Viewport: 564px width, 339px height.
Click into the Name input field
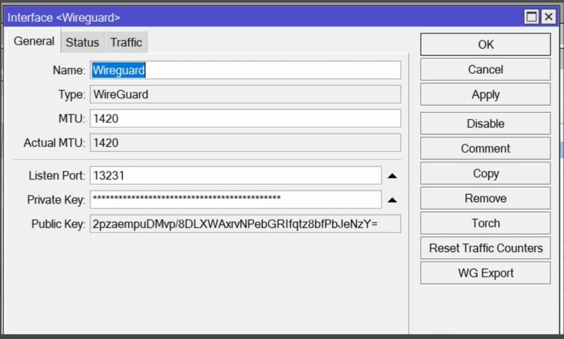[245, 70]
